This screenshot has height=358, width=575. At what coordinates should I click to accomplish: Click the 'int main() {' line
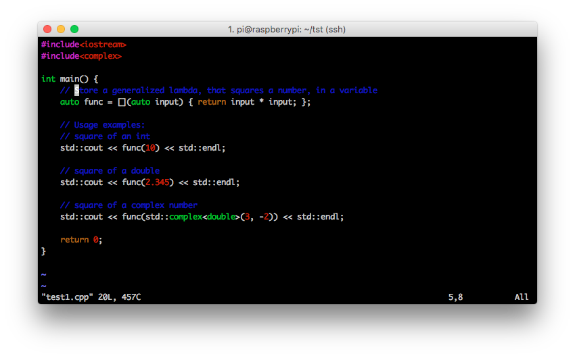[x=70, y=79]
